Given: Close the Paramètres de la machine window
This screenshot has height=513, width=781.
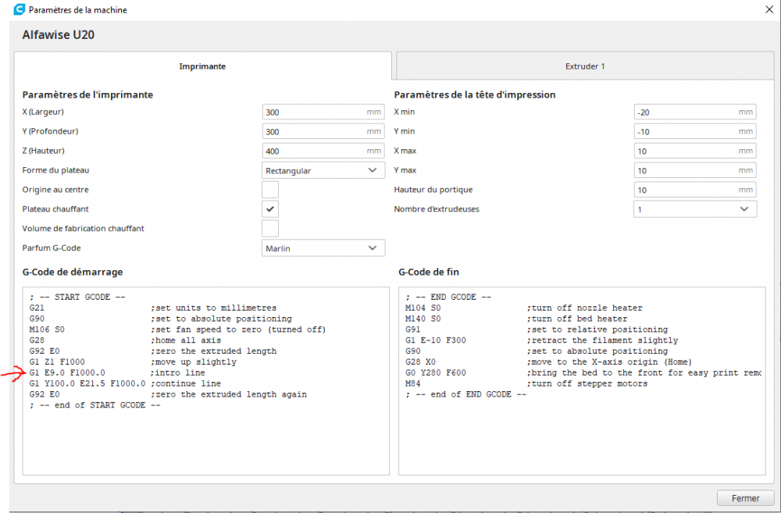Looking at the screenshot, I should coord(769,9).
